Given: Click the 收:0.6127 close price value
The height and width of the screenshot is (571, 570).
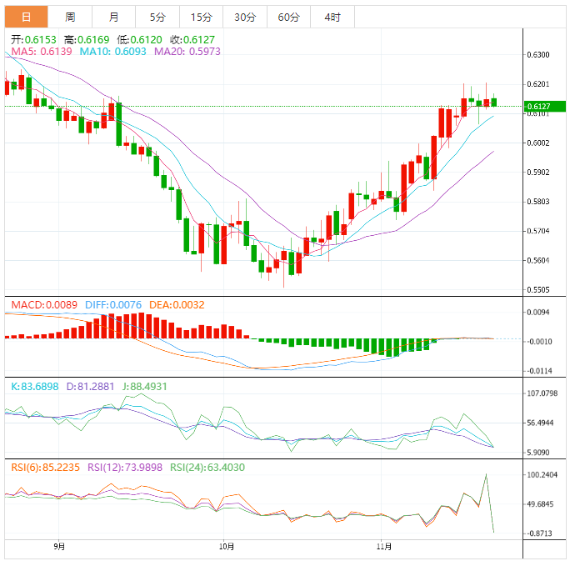Looking at the screenshot, I should click(192, 39).
